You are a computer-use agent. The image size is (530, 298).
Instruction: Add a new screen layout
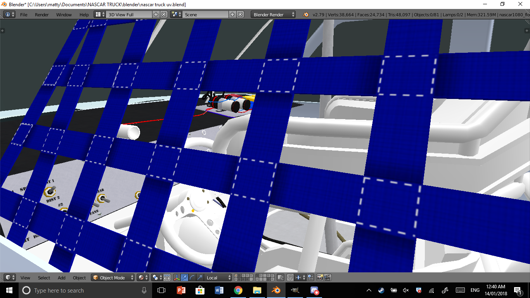tap(156, 14)
